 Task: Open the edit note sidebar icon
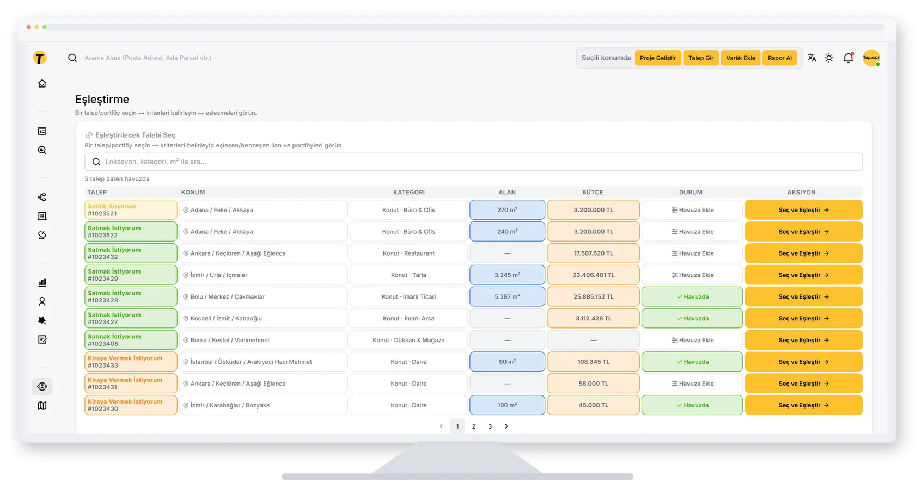42,339
